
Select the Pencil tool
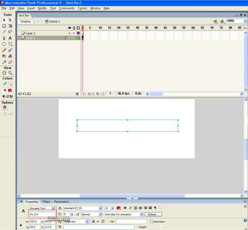[4, 50]
